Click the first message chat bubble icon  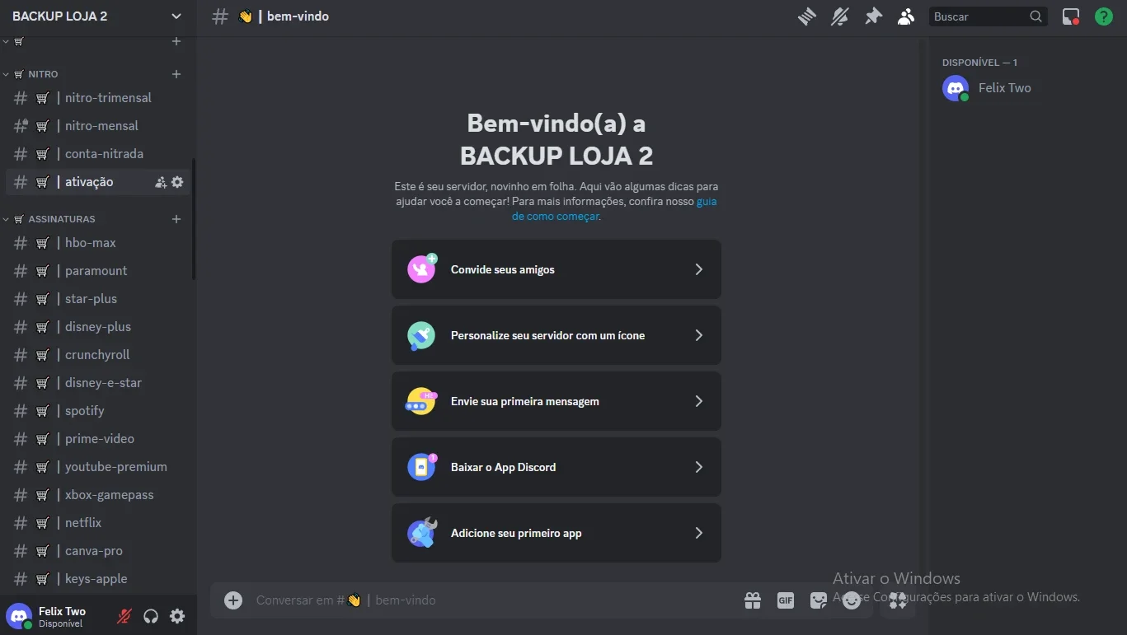tap(421, 401)
